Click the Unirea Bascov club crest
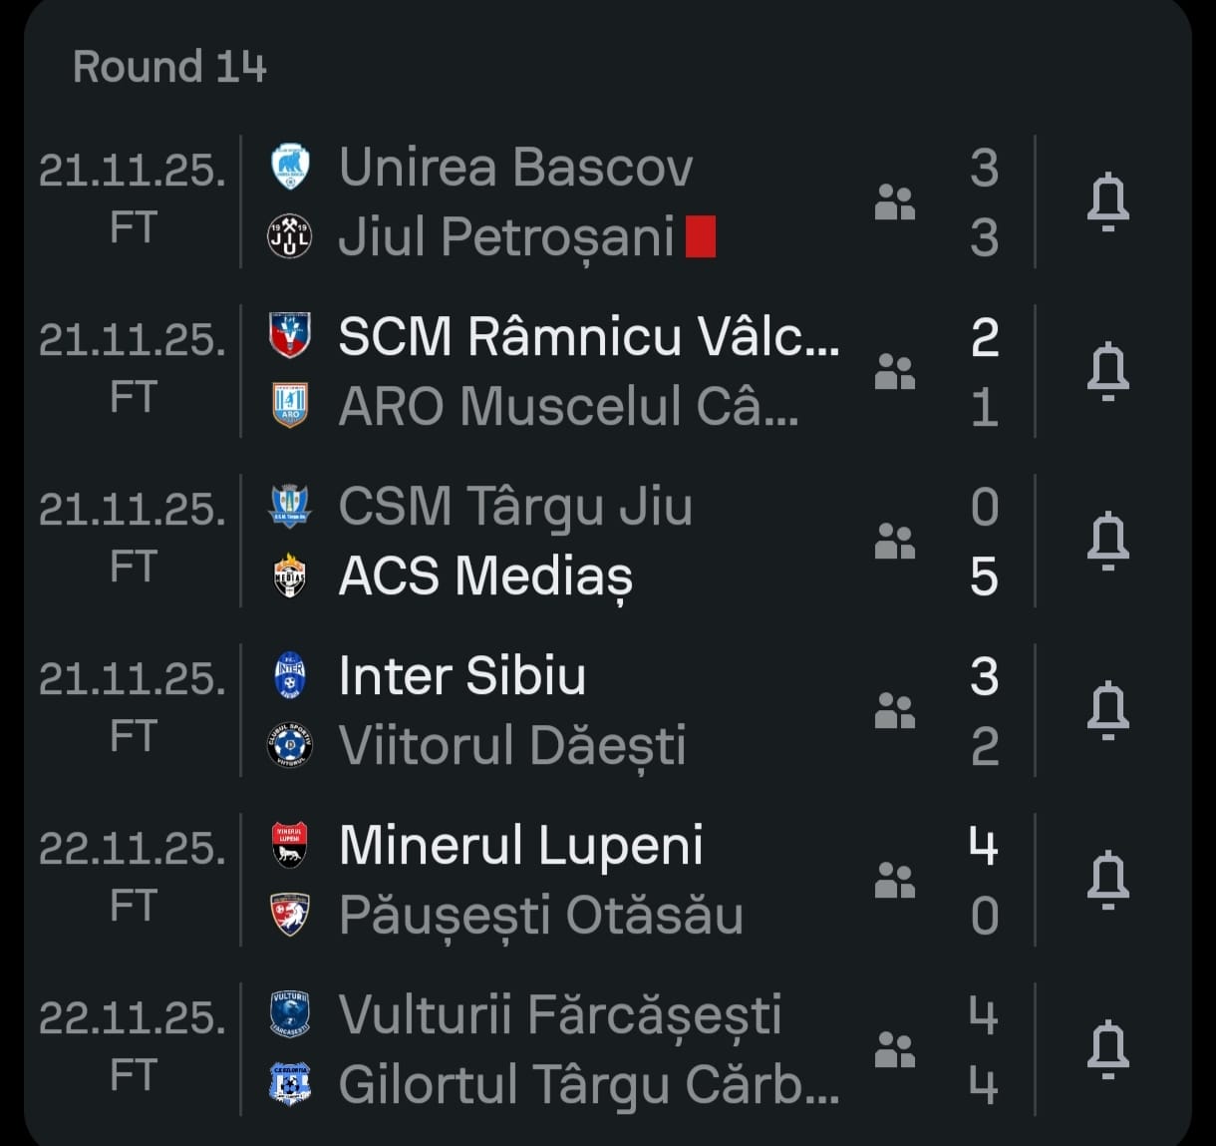1216x1146 pixels. (290, 167)
